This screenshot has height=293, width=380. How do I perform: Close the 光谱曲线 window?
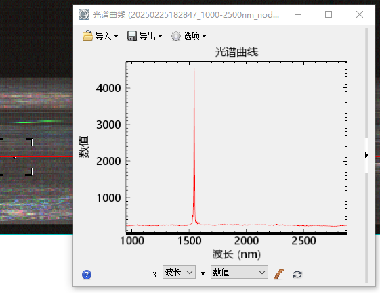click(x=360, y=14)
